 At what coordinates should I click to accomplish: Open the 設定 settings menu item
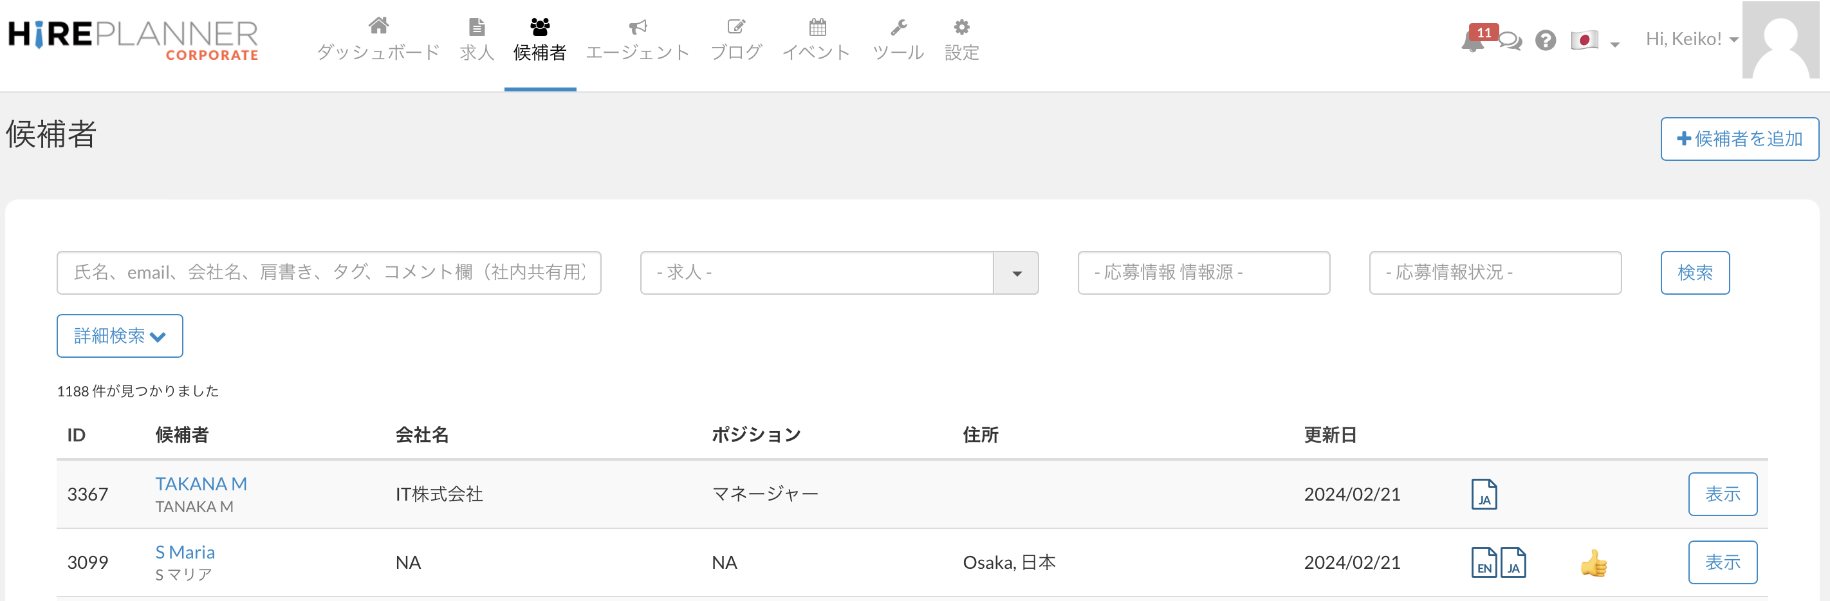click(x=961, y=40)
